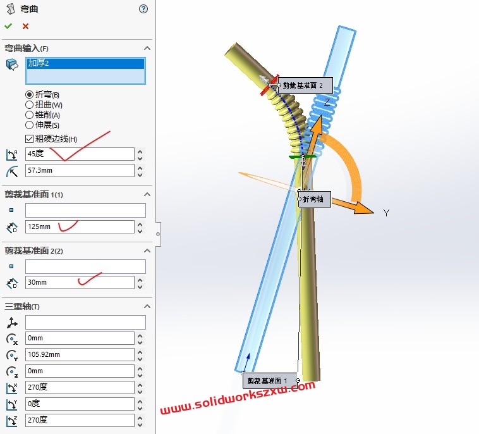Click the triad coordinate system selection box
The width and height of the screenshot is (479, 434).
click(85, 323)
